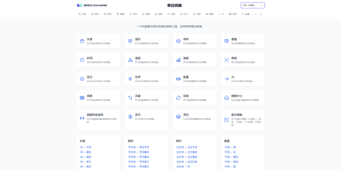Click the 数字基数 terminal icon

click(x=226, y=119)
